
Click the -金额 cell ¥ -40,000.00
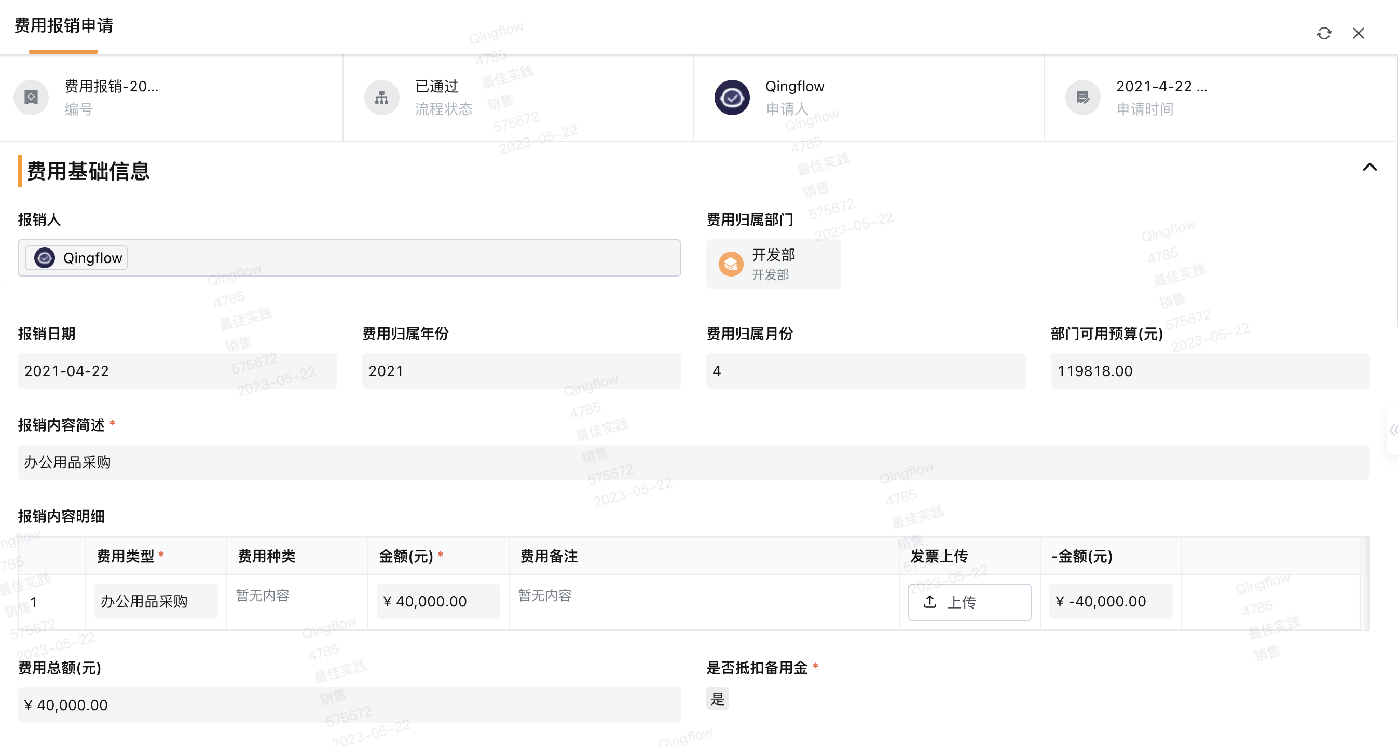[x=1111, y=601]
